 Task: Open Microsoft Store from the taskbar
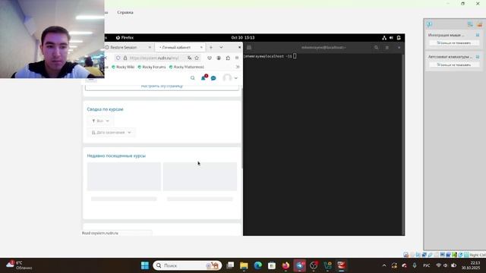click(x=272, y=265)
